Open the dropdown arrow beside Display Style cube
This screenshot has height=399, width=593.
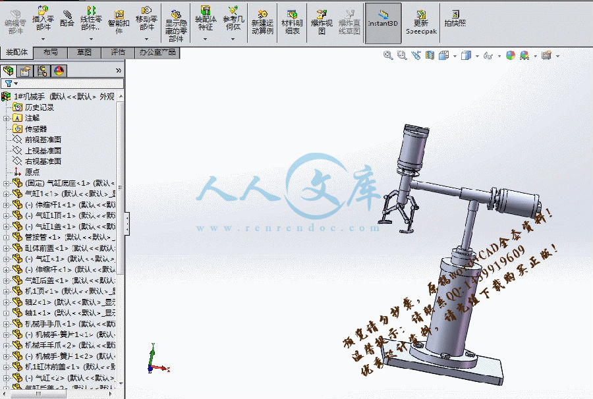477,57
